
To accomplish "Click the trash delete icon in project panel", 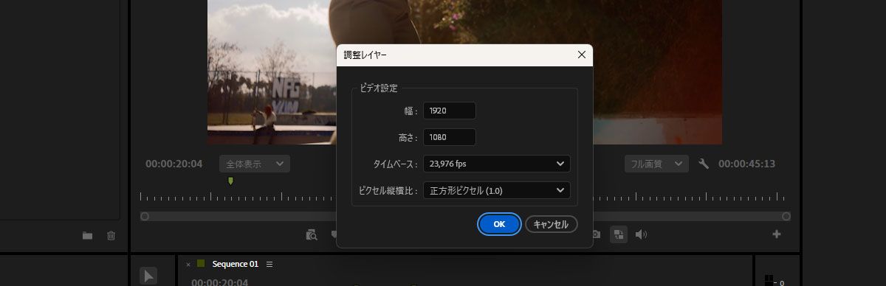I will [x=111, y=236].
